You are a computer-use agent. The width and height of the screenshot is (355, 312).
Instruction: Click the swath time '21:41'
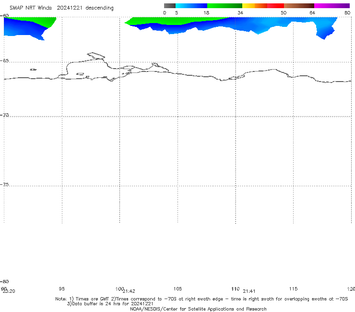click(249, 291)
